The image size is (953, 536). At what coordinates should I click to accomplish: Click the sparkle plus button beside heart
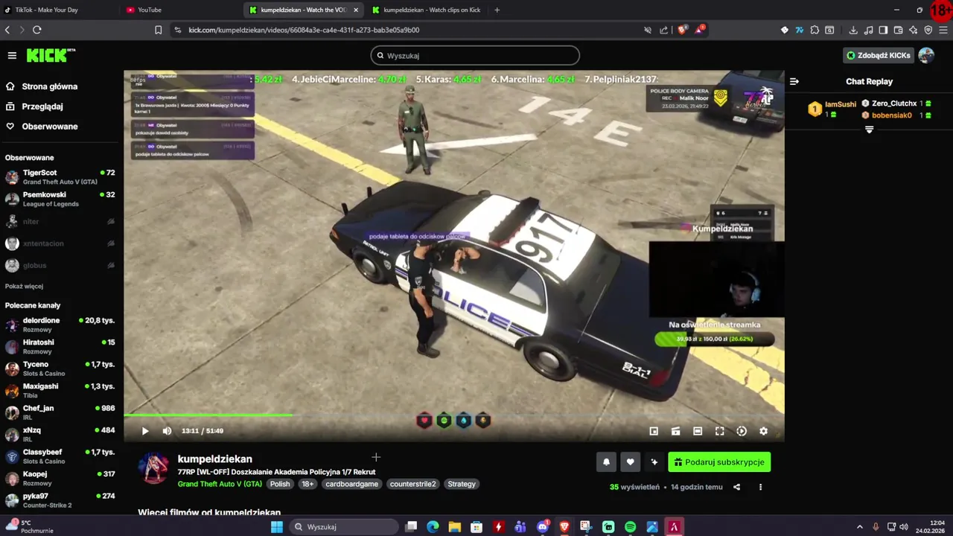(654, 462)
